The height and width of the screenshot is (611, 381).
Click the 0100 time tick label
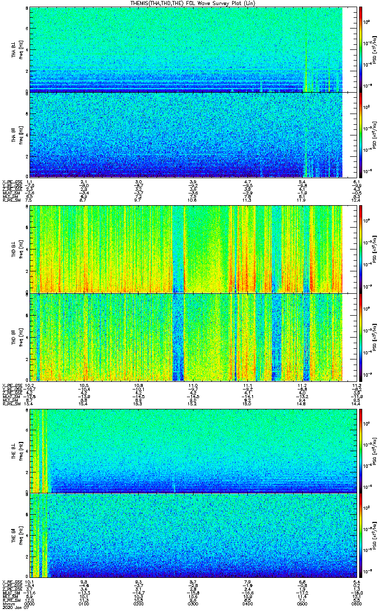pyautogui.click(x=84, y=604)
